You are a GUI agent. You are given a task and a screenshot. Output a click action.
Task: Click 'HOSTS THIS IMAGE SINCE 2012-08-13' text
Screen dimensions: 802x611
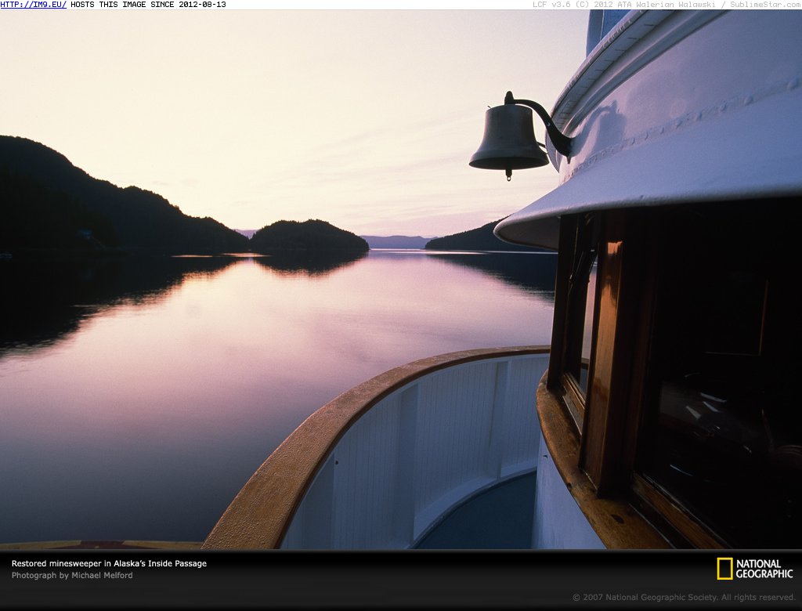pos(148,5)
